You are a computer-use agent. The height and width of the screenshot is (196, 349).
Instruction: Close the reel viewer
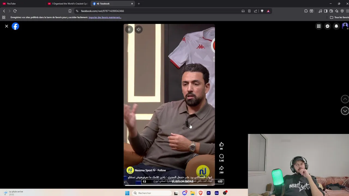pyautogui.click(x=7, y=26)
